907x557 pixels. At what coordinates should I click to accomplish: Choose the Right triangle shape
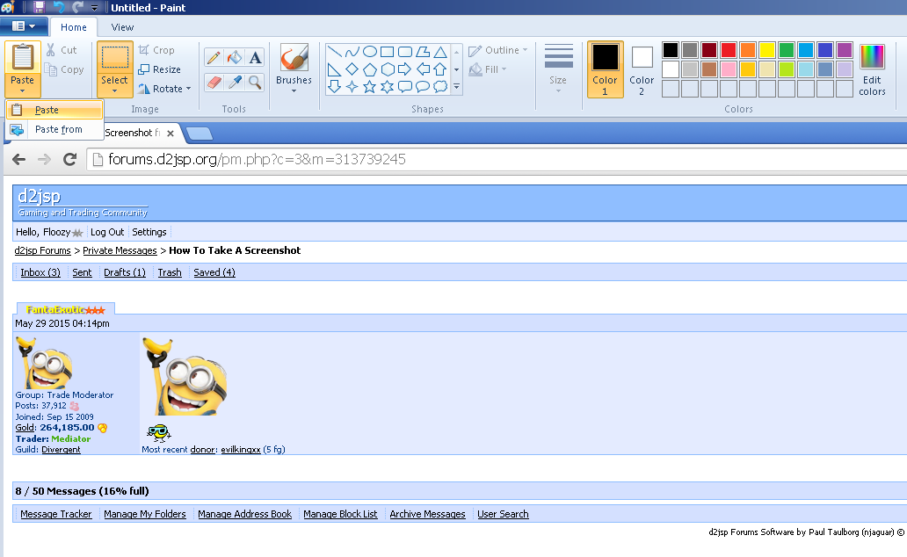[x=334, y=70]
